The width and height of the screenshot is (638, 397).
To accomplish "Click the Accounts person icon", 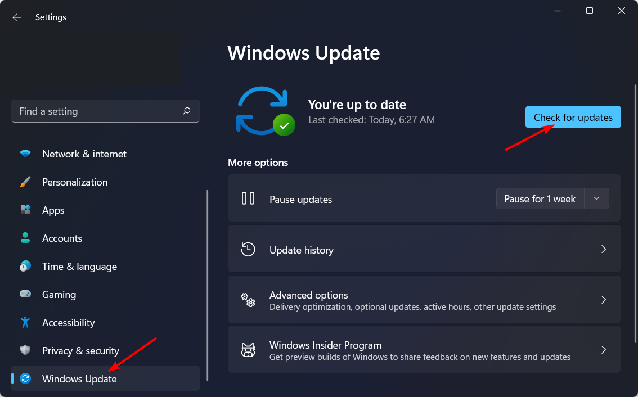I will (x=25, y=238).
